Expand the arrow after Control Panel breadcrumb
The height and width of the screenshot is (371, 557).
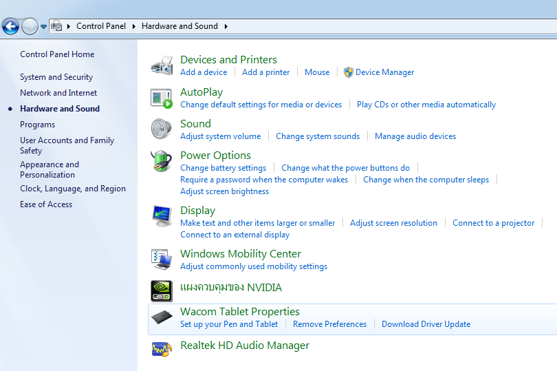134,26
